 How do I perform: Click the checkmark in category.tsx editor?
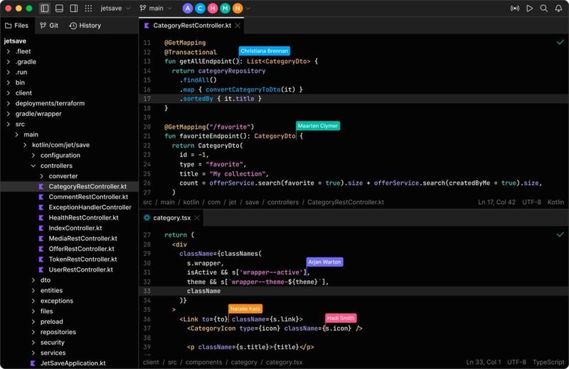click(560, 235)
